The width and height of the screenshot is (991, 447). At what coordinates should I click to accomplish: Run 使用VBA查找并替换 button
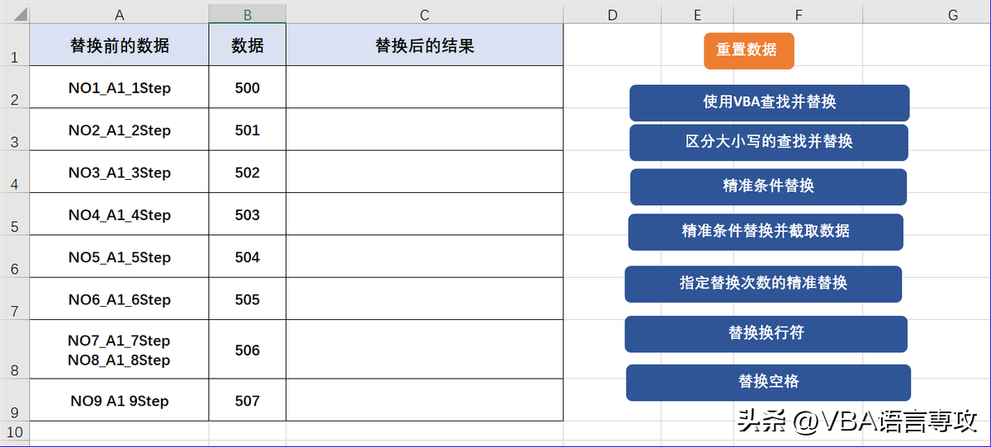770,102
